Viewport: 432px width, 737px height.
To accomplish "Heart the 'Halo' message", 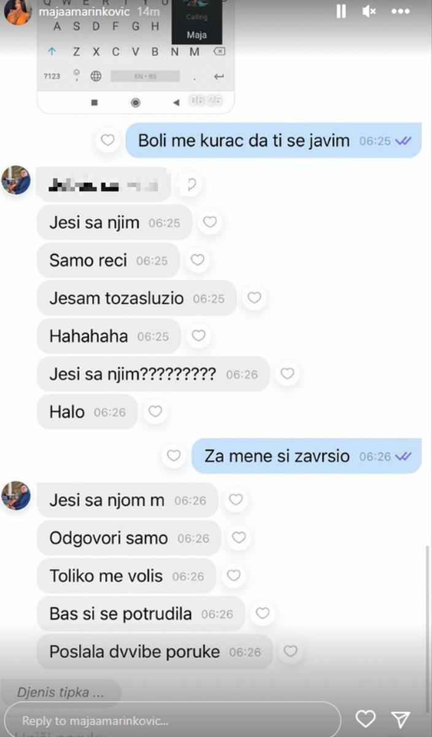I will click(x=155, y=411).
